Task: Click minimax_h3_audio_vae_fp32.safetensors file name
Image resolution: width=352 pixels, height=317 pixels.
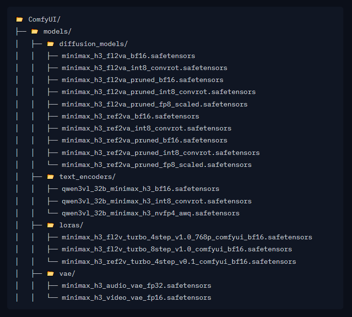Action: click(x=137, y=286)
